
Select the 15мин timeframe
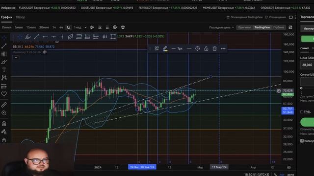tap(31, 27)
